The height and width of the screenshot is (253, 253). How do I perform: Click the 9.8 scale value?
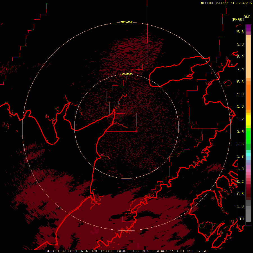pyautogui.click(x=240, y=32)
